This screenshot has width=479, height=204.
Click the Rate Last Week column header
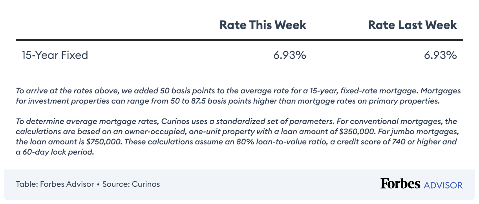412,25
